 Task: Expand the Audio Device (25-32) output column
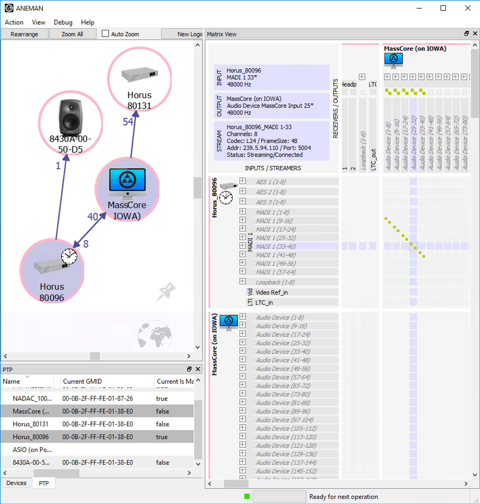(413, 77)
